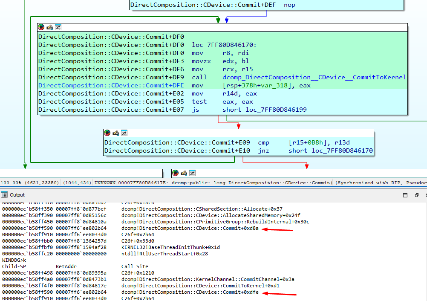Click the Child-SP column header

click(x=14, y=266)
